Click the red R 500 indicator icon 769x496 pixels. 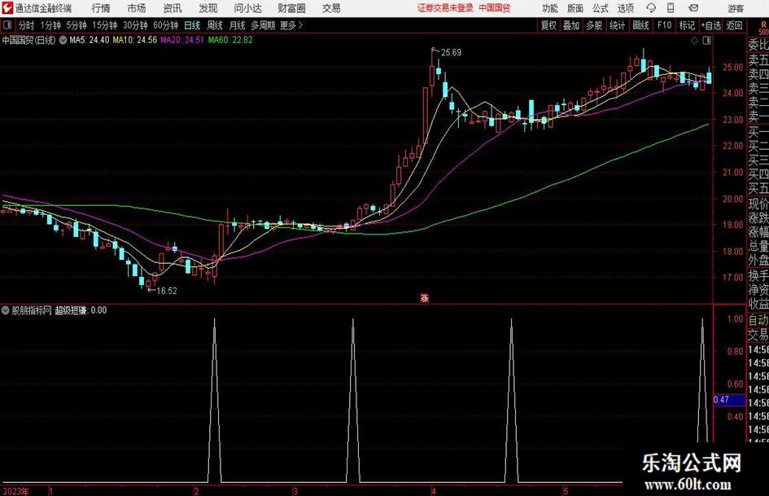tap(763, 28)
